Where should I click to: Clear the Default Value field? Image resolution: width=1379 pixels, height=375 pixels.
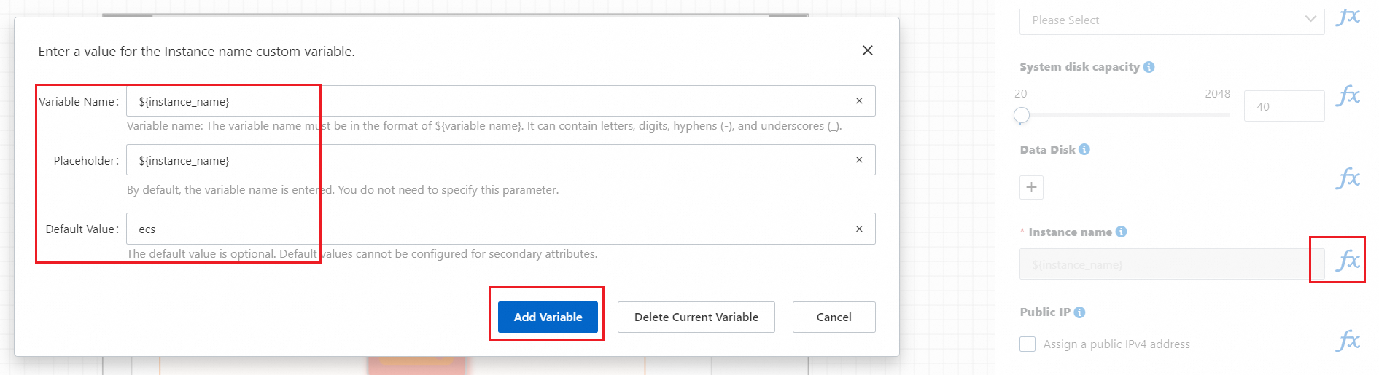pyautogui.click(x=859, y=229)
